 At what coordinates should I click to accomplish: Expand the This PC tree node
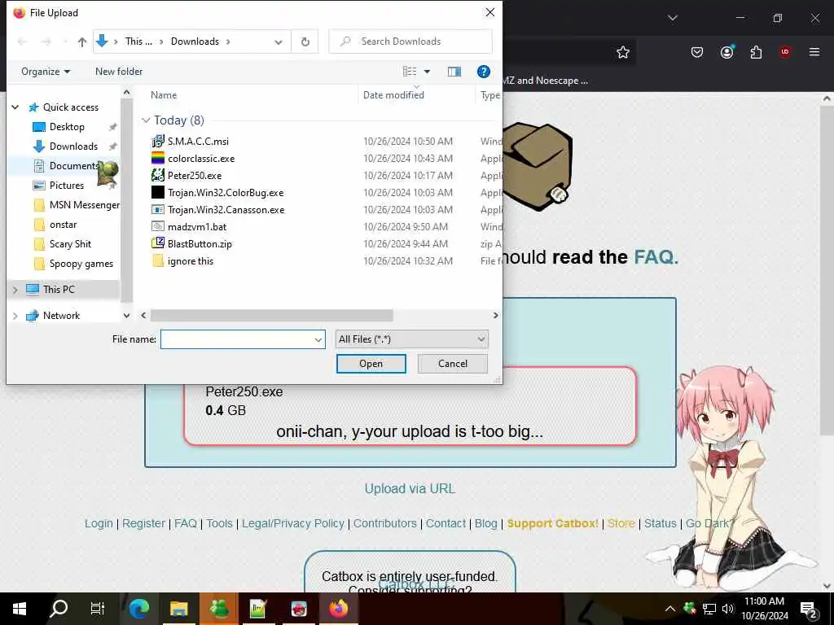click(15, 290)
